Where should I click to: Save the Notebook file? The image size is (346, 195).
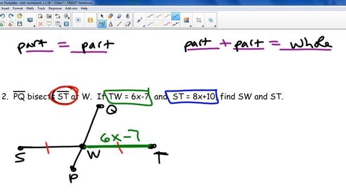click(x=19, y=24)
